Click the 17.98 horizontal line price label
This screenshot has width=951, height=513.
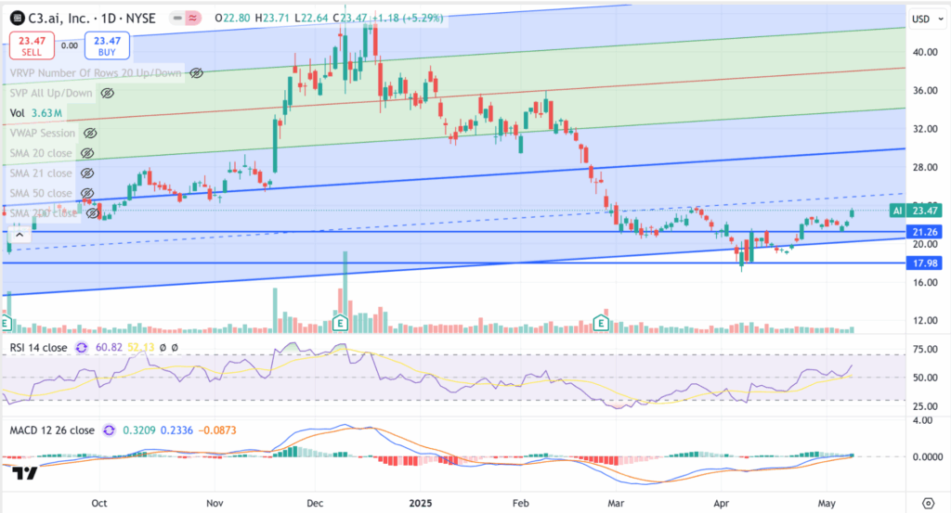[924, 263]
